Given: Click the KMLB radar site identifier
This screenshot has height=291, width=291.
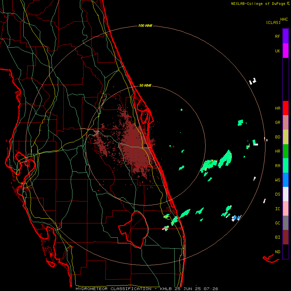Looking at the screenshot, I should (166, 289).
